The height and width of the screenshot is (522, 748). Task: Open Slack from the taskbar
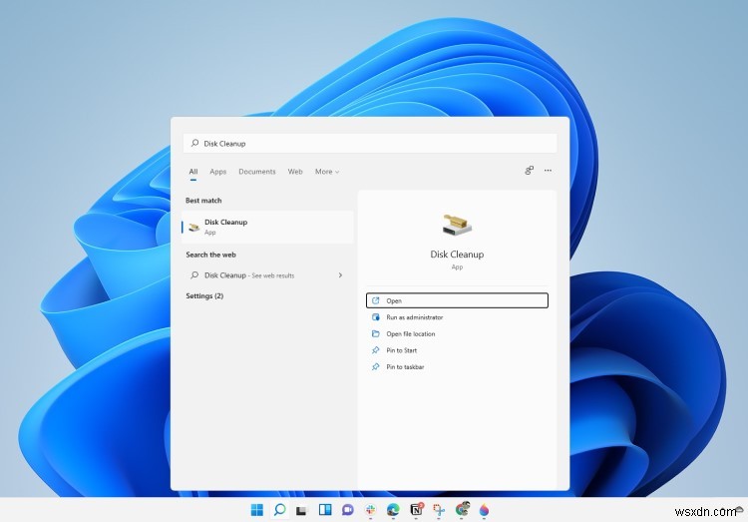(x=371, y=510)
